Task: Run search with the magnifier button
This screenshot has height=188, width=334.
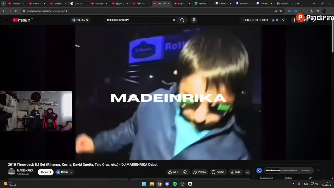Action: click(182, 20)
